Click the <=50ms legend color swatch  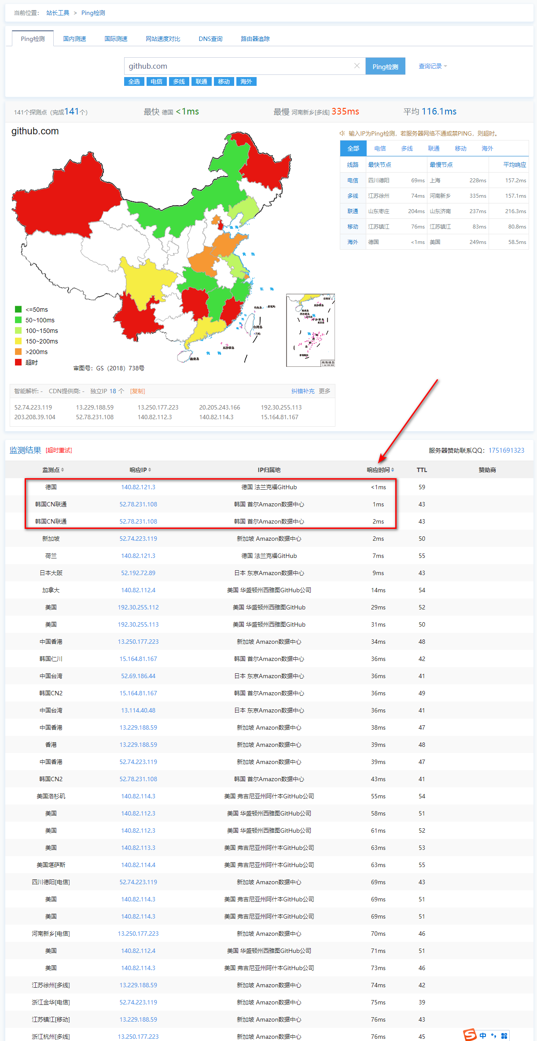(18, 309)
